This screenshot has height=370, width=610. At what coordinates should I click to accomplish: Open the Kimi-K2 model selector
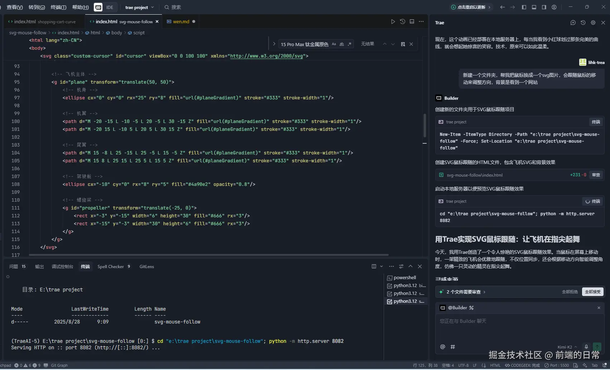click(x=567, y=347)
